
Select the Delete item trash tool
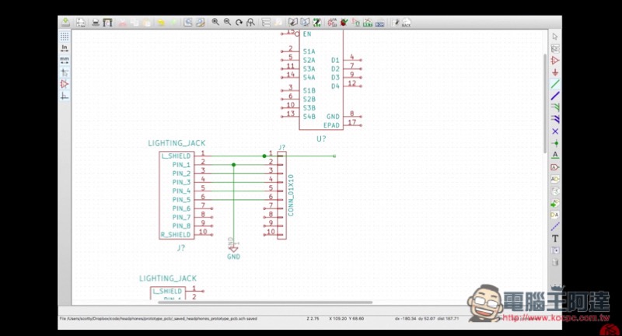coord(555,262)
